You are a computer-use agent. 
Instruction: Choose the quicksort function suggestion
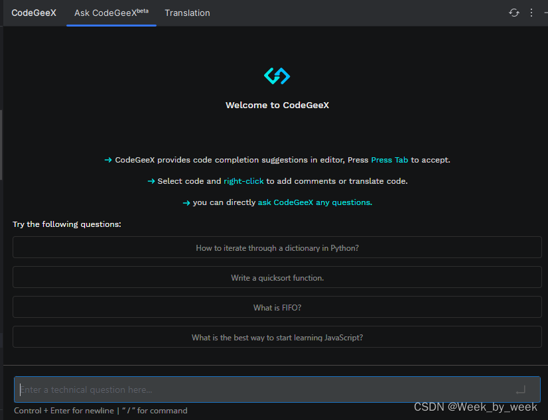[277, 277]
